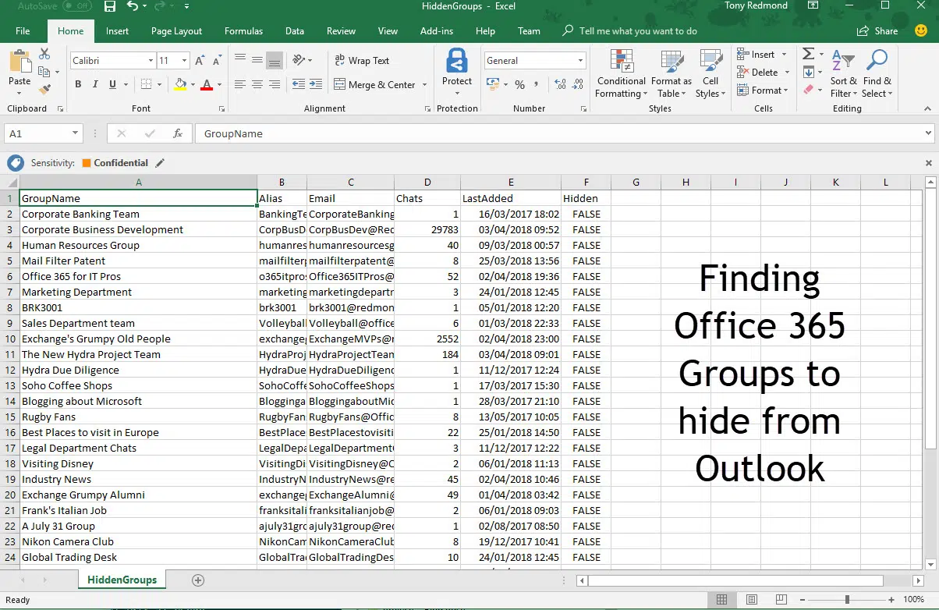Click the Top Align icon

coord(239,60)
